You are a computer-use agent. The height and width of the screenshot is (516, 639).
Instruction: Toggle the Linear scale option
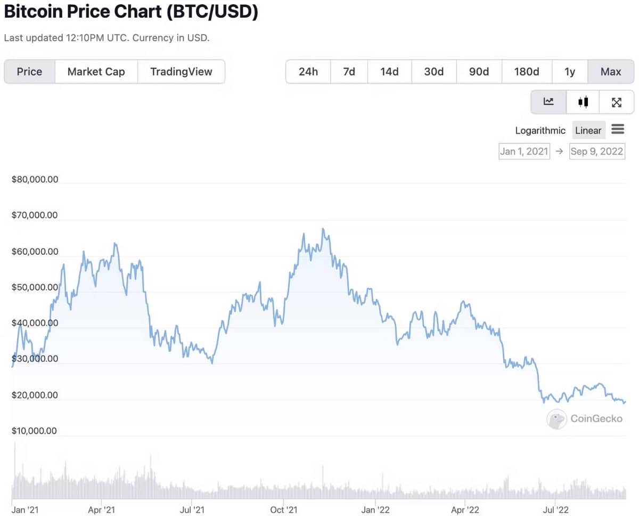[588, 130]
